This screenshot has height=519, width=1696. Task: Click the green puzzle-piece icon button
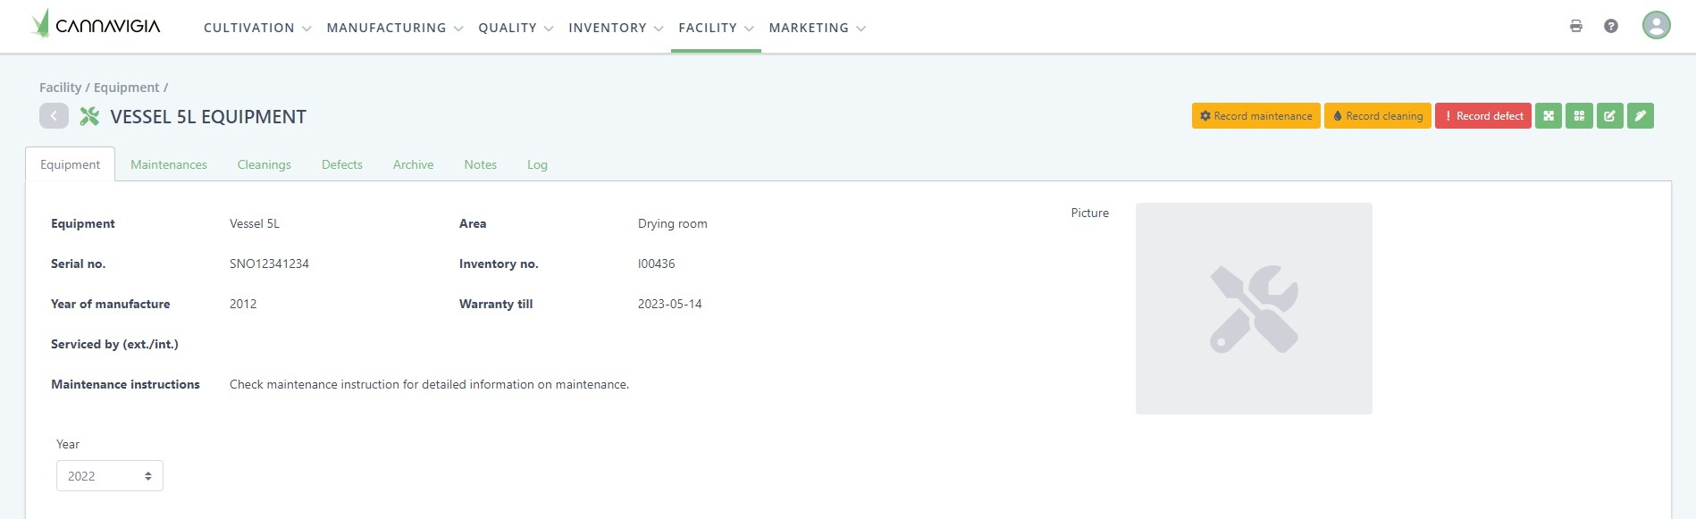pos(1549,116)
